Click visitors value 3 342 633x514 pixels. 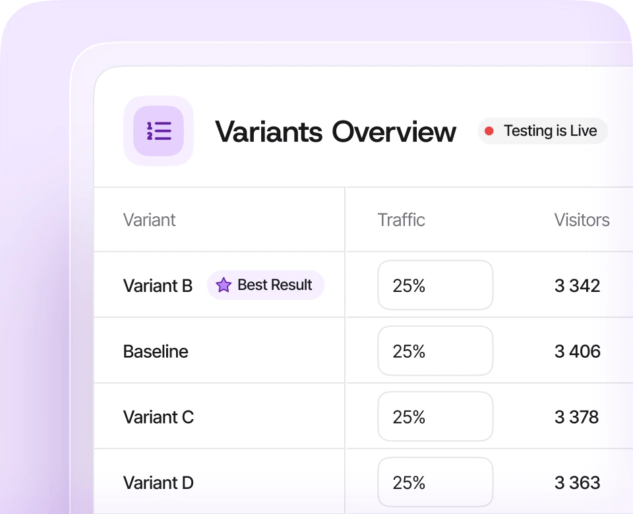578,285
